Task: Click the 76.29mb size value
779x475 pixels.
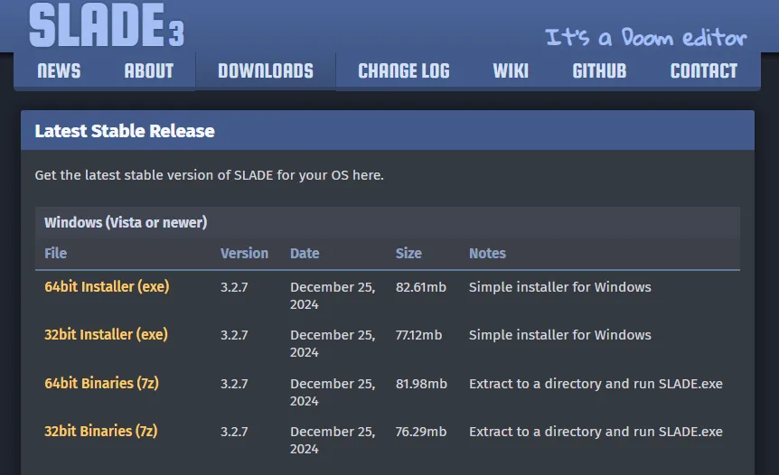Action: click(421, 432)
